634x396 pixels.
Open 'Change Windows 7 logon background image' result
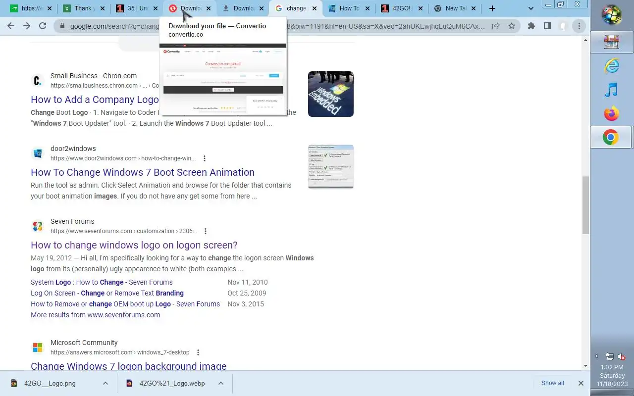129,366
